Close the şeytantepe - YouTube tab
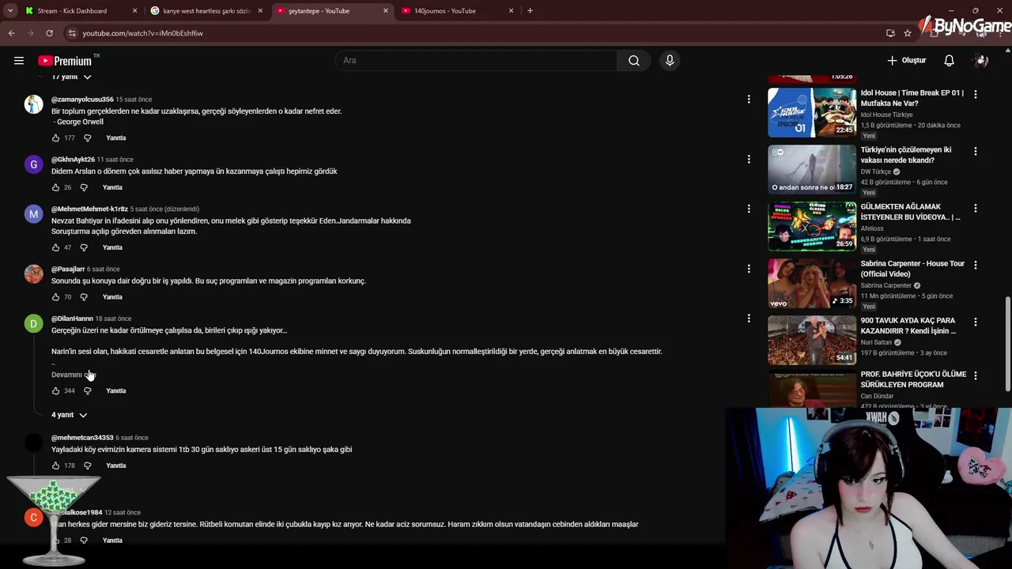The image size is (1012, 569). click(385, 10)
